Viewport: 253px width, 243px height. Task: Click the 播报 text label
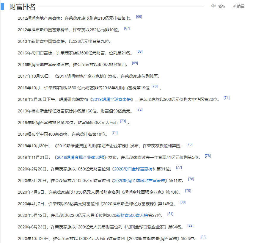[222, 6]
